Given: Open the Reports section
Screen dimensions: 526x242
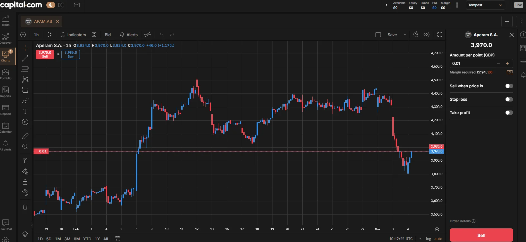Looking at the screenshot, I should 6,92.
